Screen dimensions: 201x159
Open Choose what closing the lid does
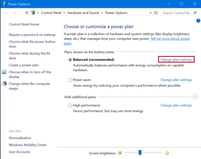29,56
